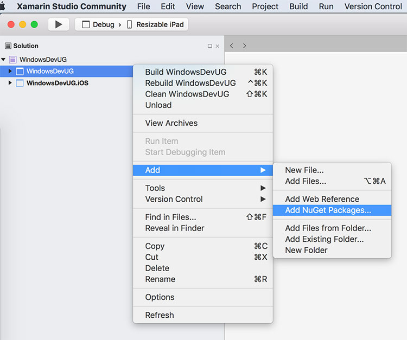
Task: Navigate forward with the right arrow
Action: pos(244,46)
